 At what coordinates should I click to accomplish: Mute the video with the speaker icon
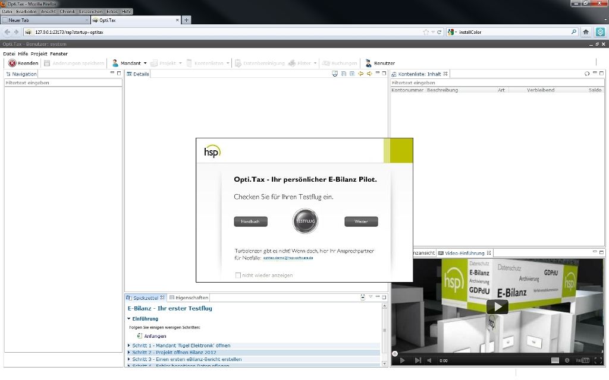click(429, 360)
